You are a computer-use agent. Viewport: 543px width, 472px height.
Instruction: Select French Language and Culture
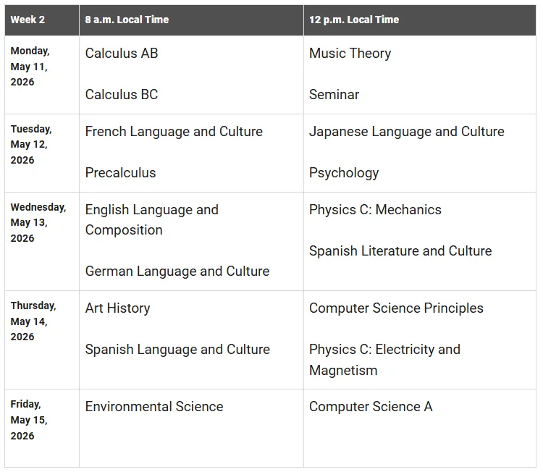pyautogui.click(x=174, y=132)
